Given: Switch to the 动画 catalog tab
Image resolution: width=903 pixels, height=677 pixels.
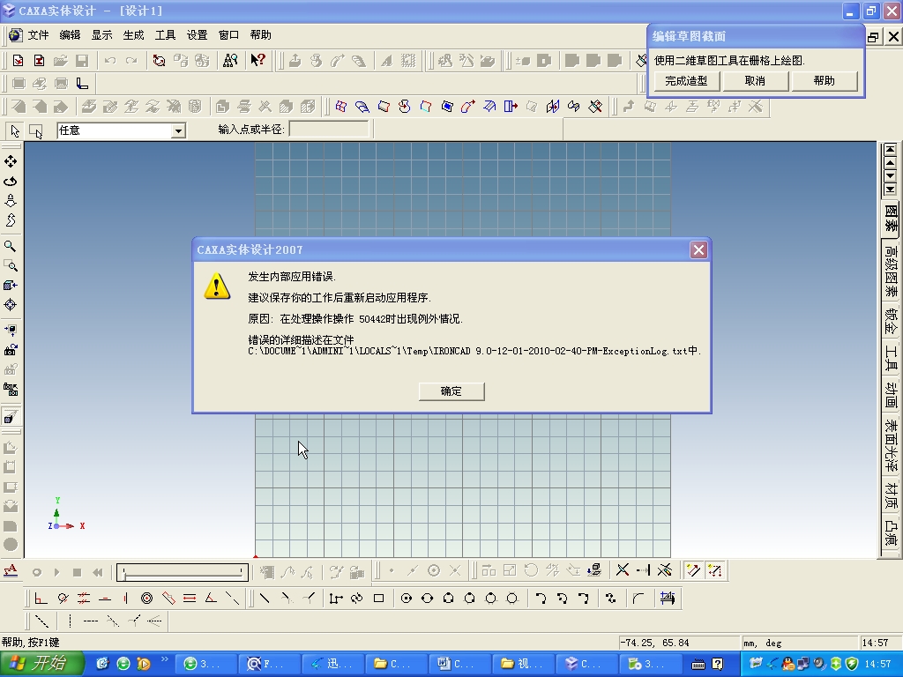Looking at the screenshot, I should tap(891, 394).
